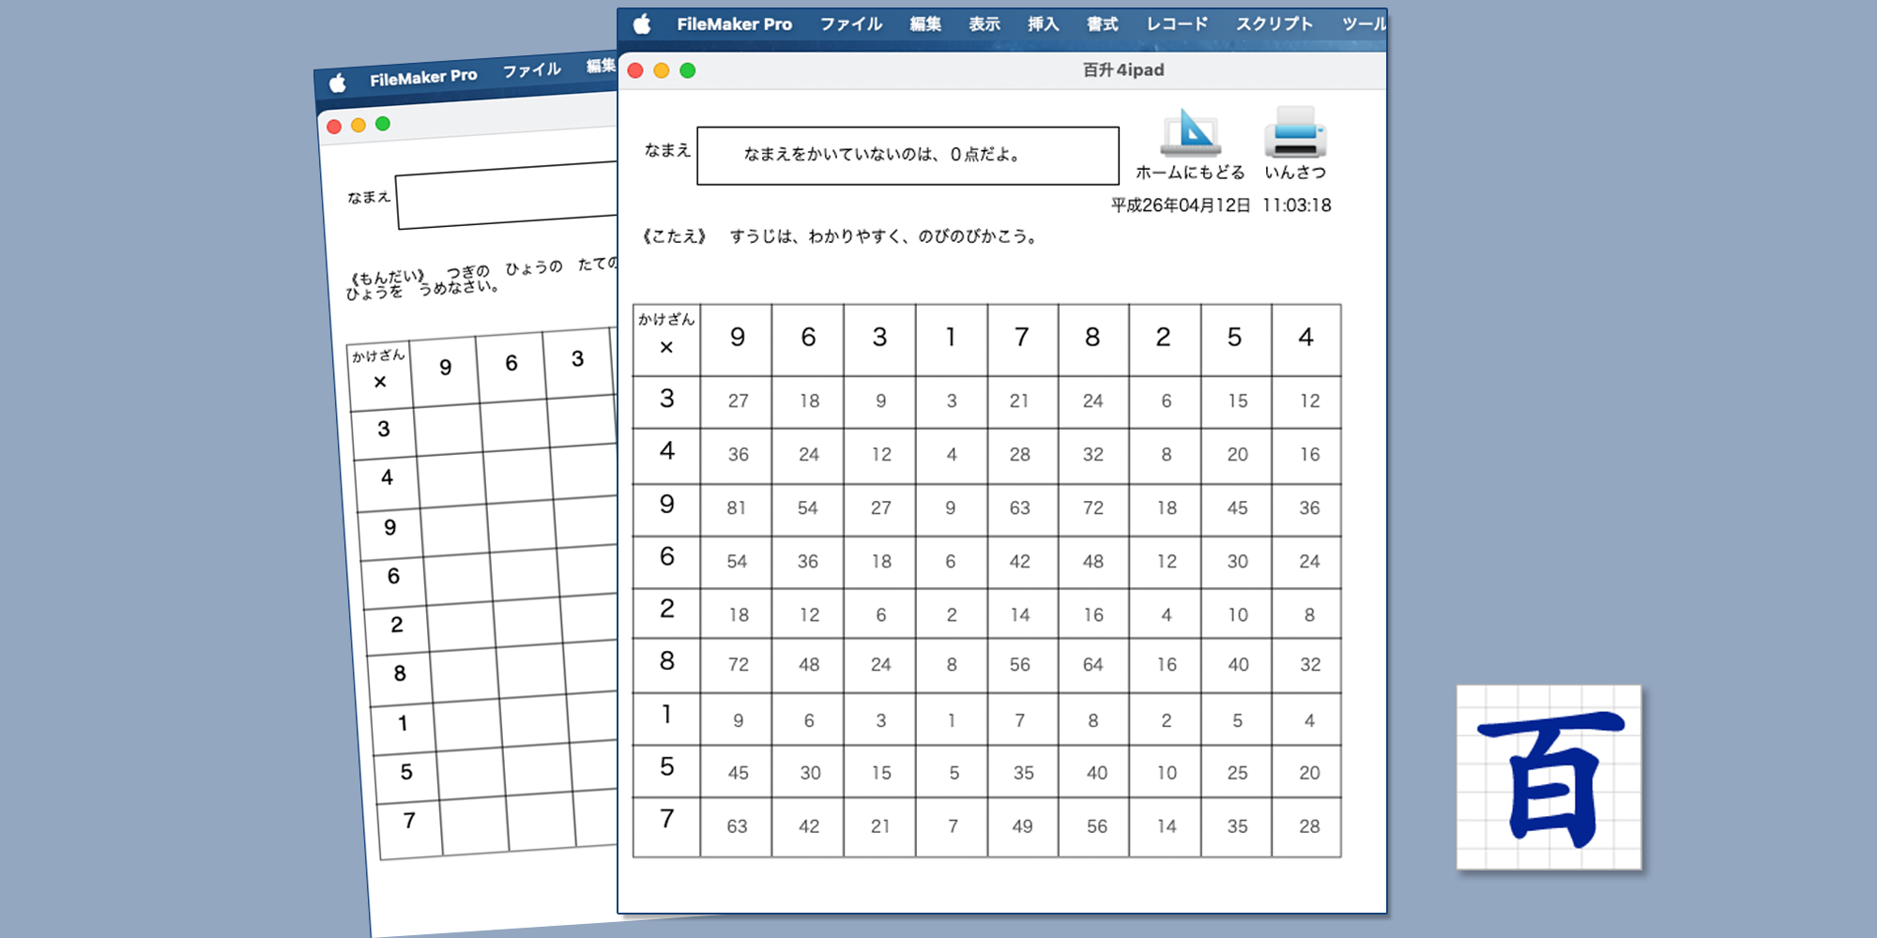
Task: Open the ファイル menu in front window
Action: 850,24
